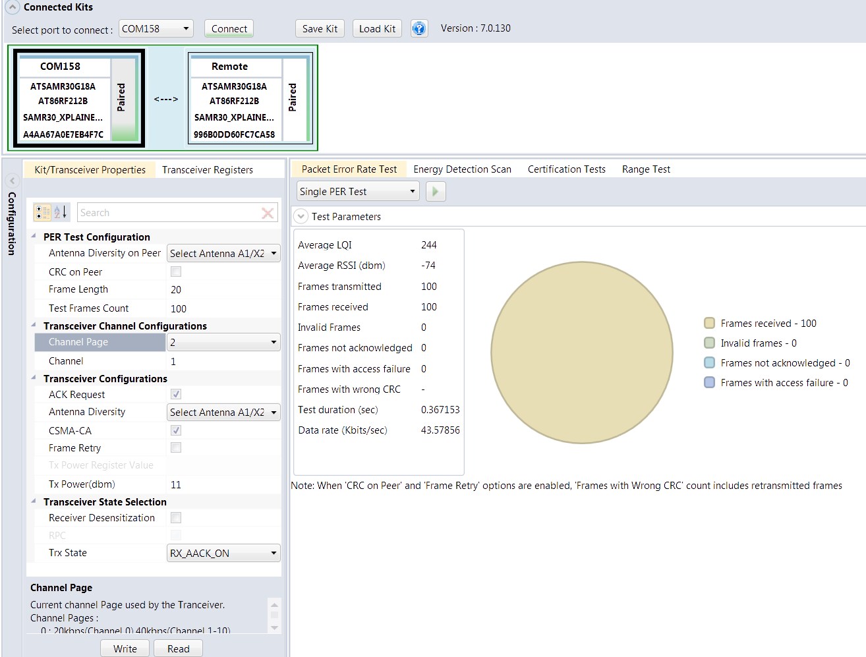This screenshot has width=866, height=657.
Task: Toggle the CSMA-CA checkbox
Action: (x=176, y=430)
